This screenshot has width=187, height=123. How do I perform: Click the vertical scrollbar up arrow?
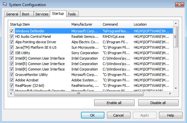(x=176, y=23)
